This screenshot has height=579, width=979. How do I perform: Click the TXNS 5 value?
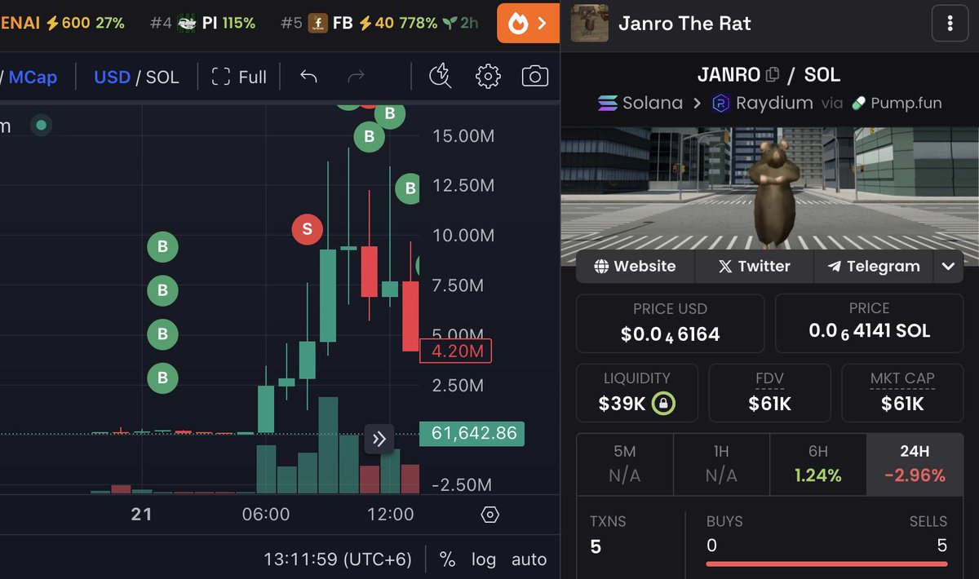pyautogui.click(x=596, y=546)
